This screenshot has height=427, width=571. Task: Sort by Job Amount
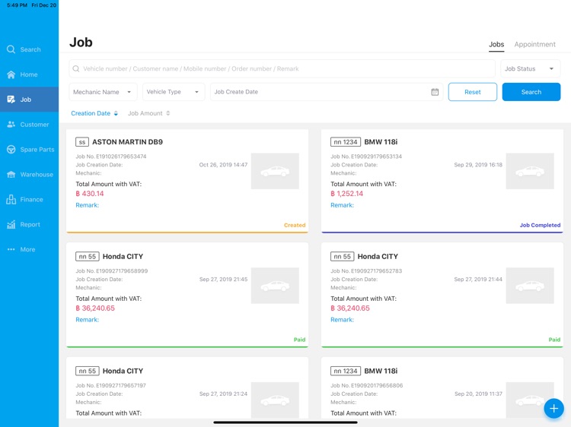pos(148,113)
